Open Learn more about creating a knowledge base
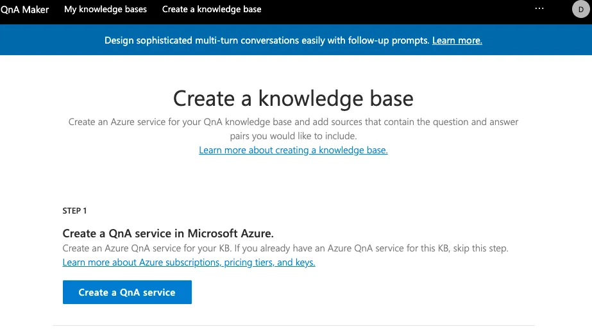592x331 pixels. pos(293,150)
